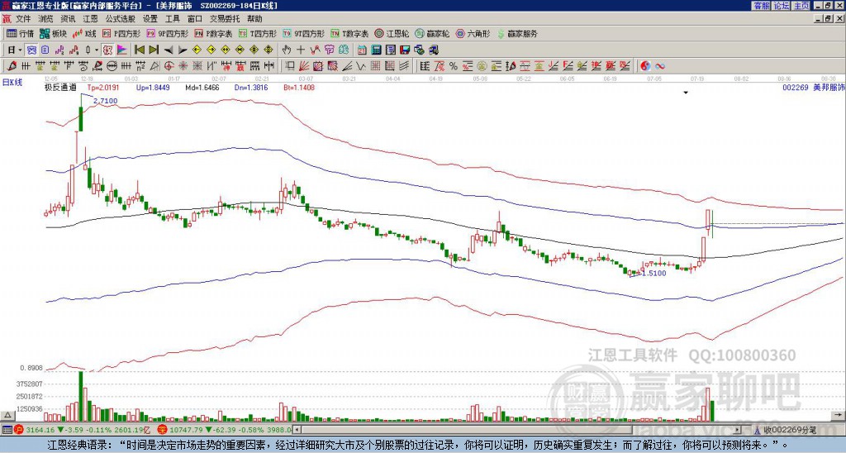Open the calculator icon

tap(376, 50)
